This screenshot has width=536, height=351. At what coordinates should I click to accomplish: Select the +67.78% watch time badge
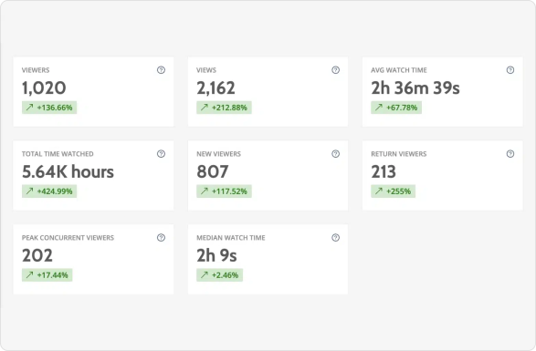396,108
